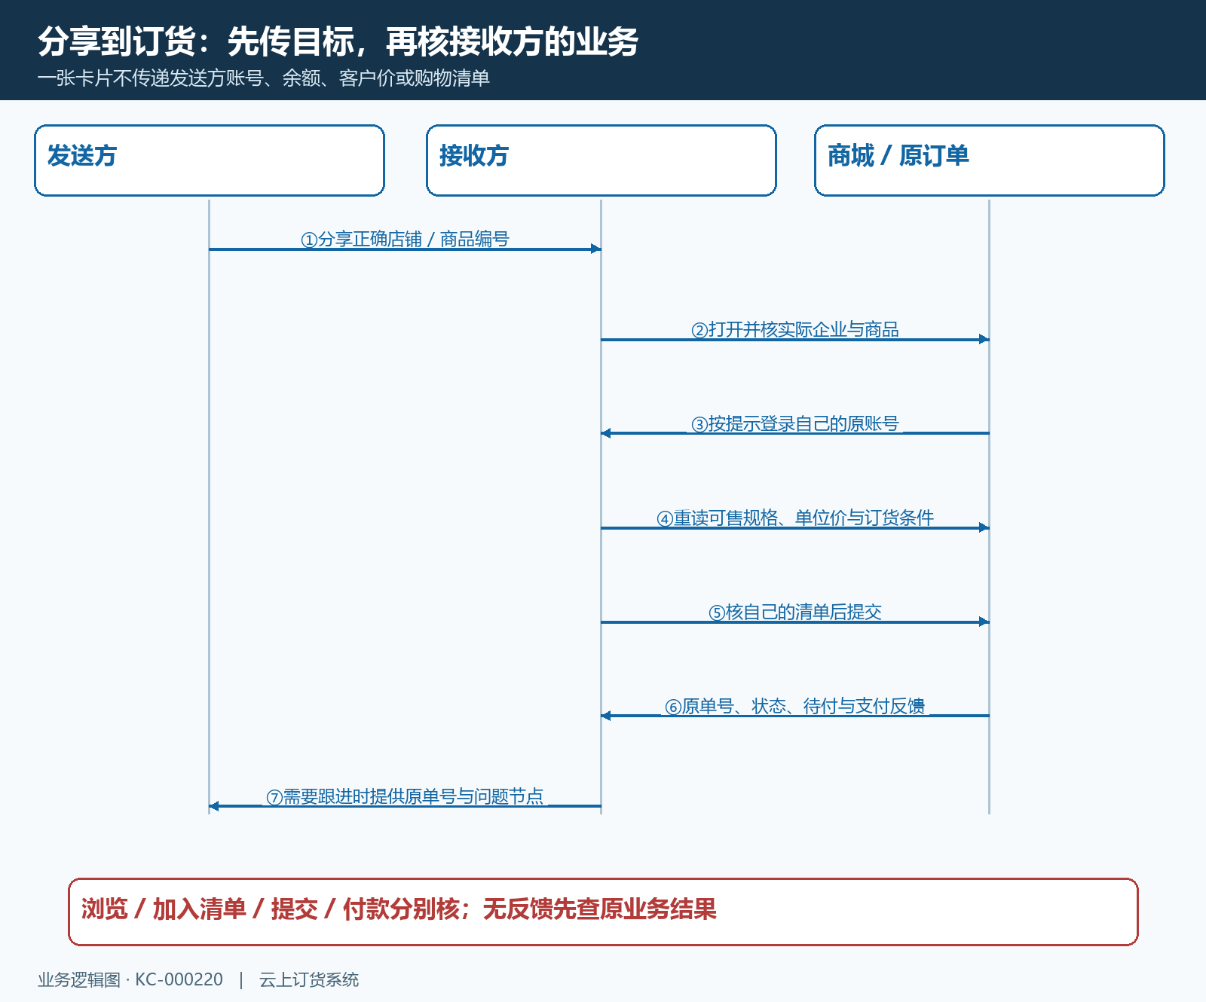Select step ④重读可售规格、单位价与订货条件 label
The width and height of the screenshot is (1206, 1002).
coord(795,518)
